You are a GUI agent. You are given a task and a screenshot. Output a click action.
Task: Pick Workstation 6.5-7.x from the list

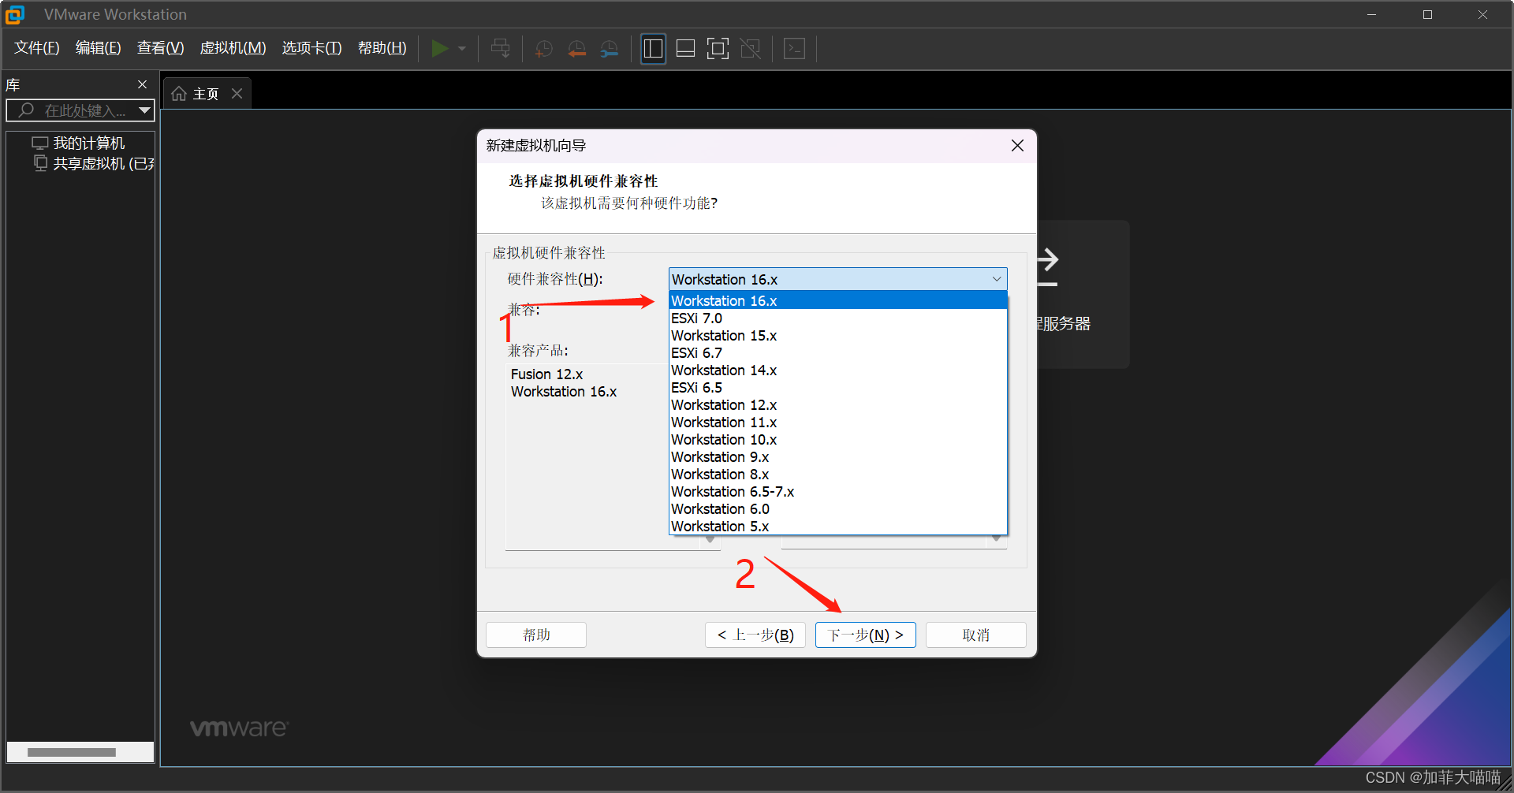coord(837,491)
